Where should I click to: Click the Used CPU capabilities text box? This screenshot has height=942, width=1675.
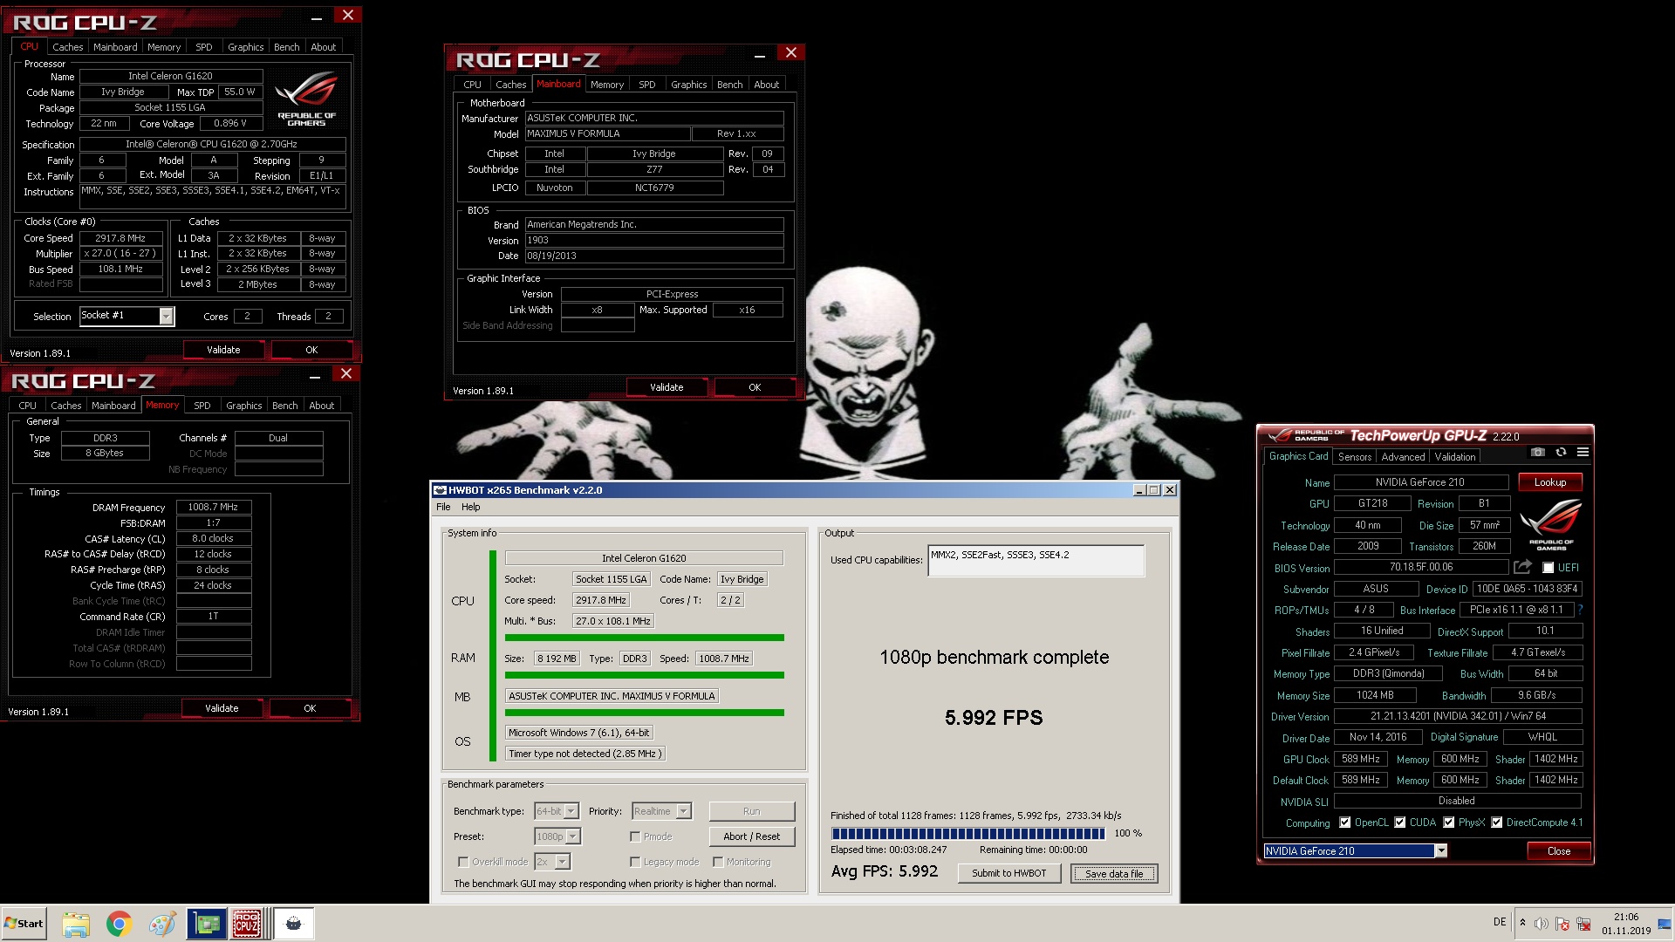point(1036,561)
